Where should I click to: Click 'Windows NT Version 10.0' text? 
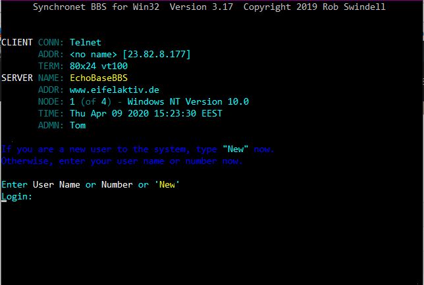tap(188, 101)
